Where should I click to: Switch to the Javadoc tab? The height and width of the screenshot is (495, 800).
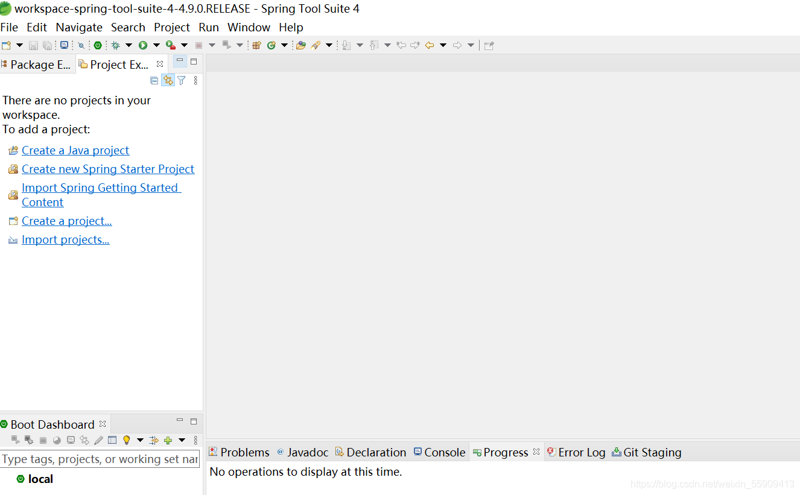[x=303, y=452]
